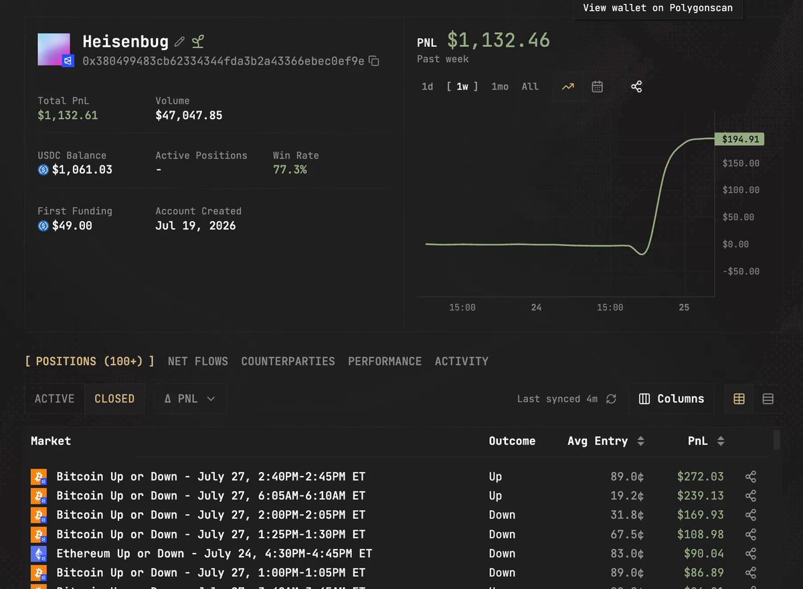The image size is (803, 589).
Task: Copy the wallet address with copy icon
Action: [x=374, y=62]
